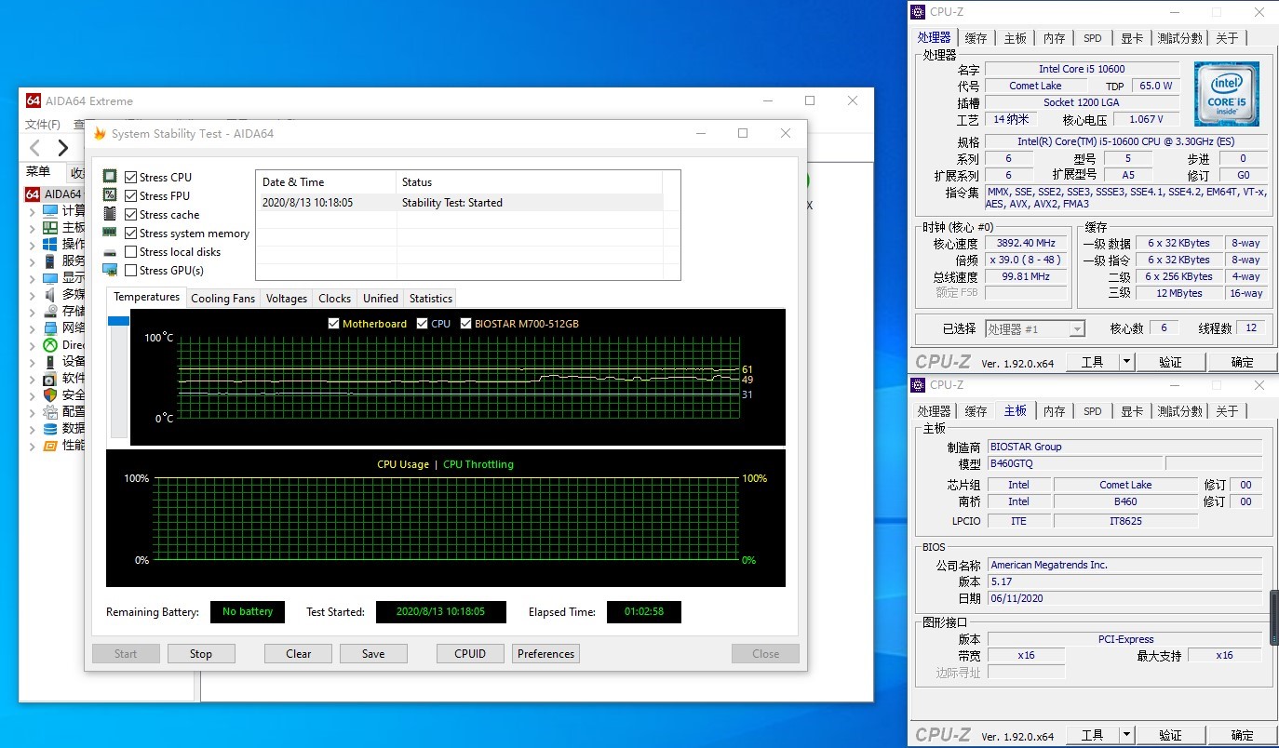Click the Clear button
The image size is (1279, 748).
(x=299, y=654)
